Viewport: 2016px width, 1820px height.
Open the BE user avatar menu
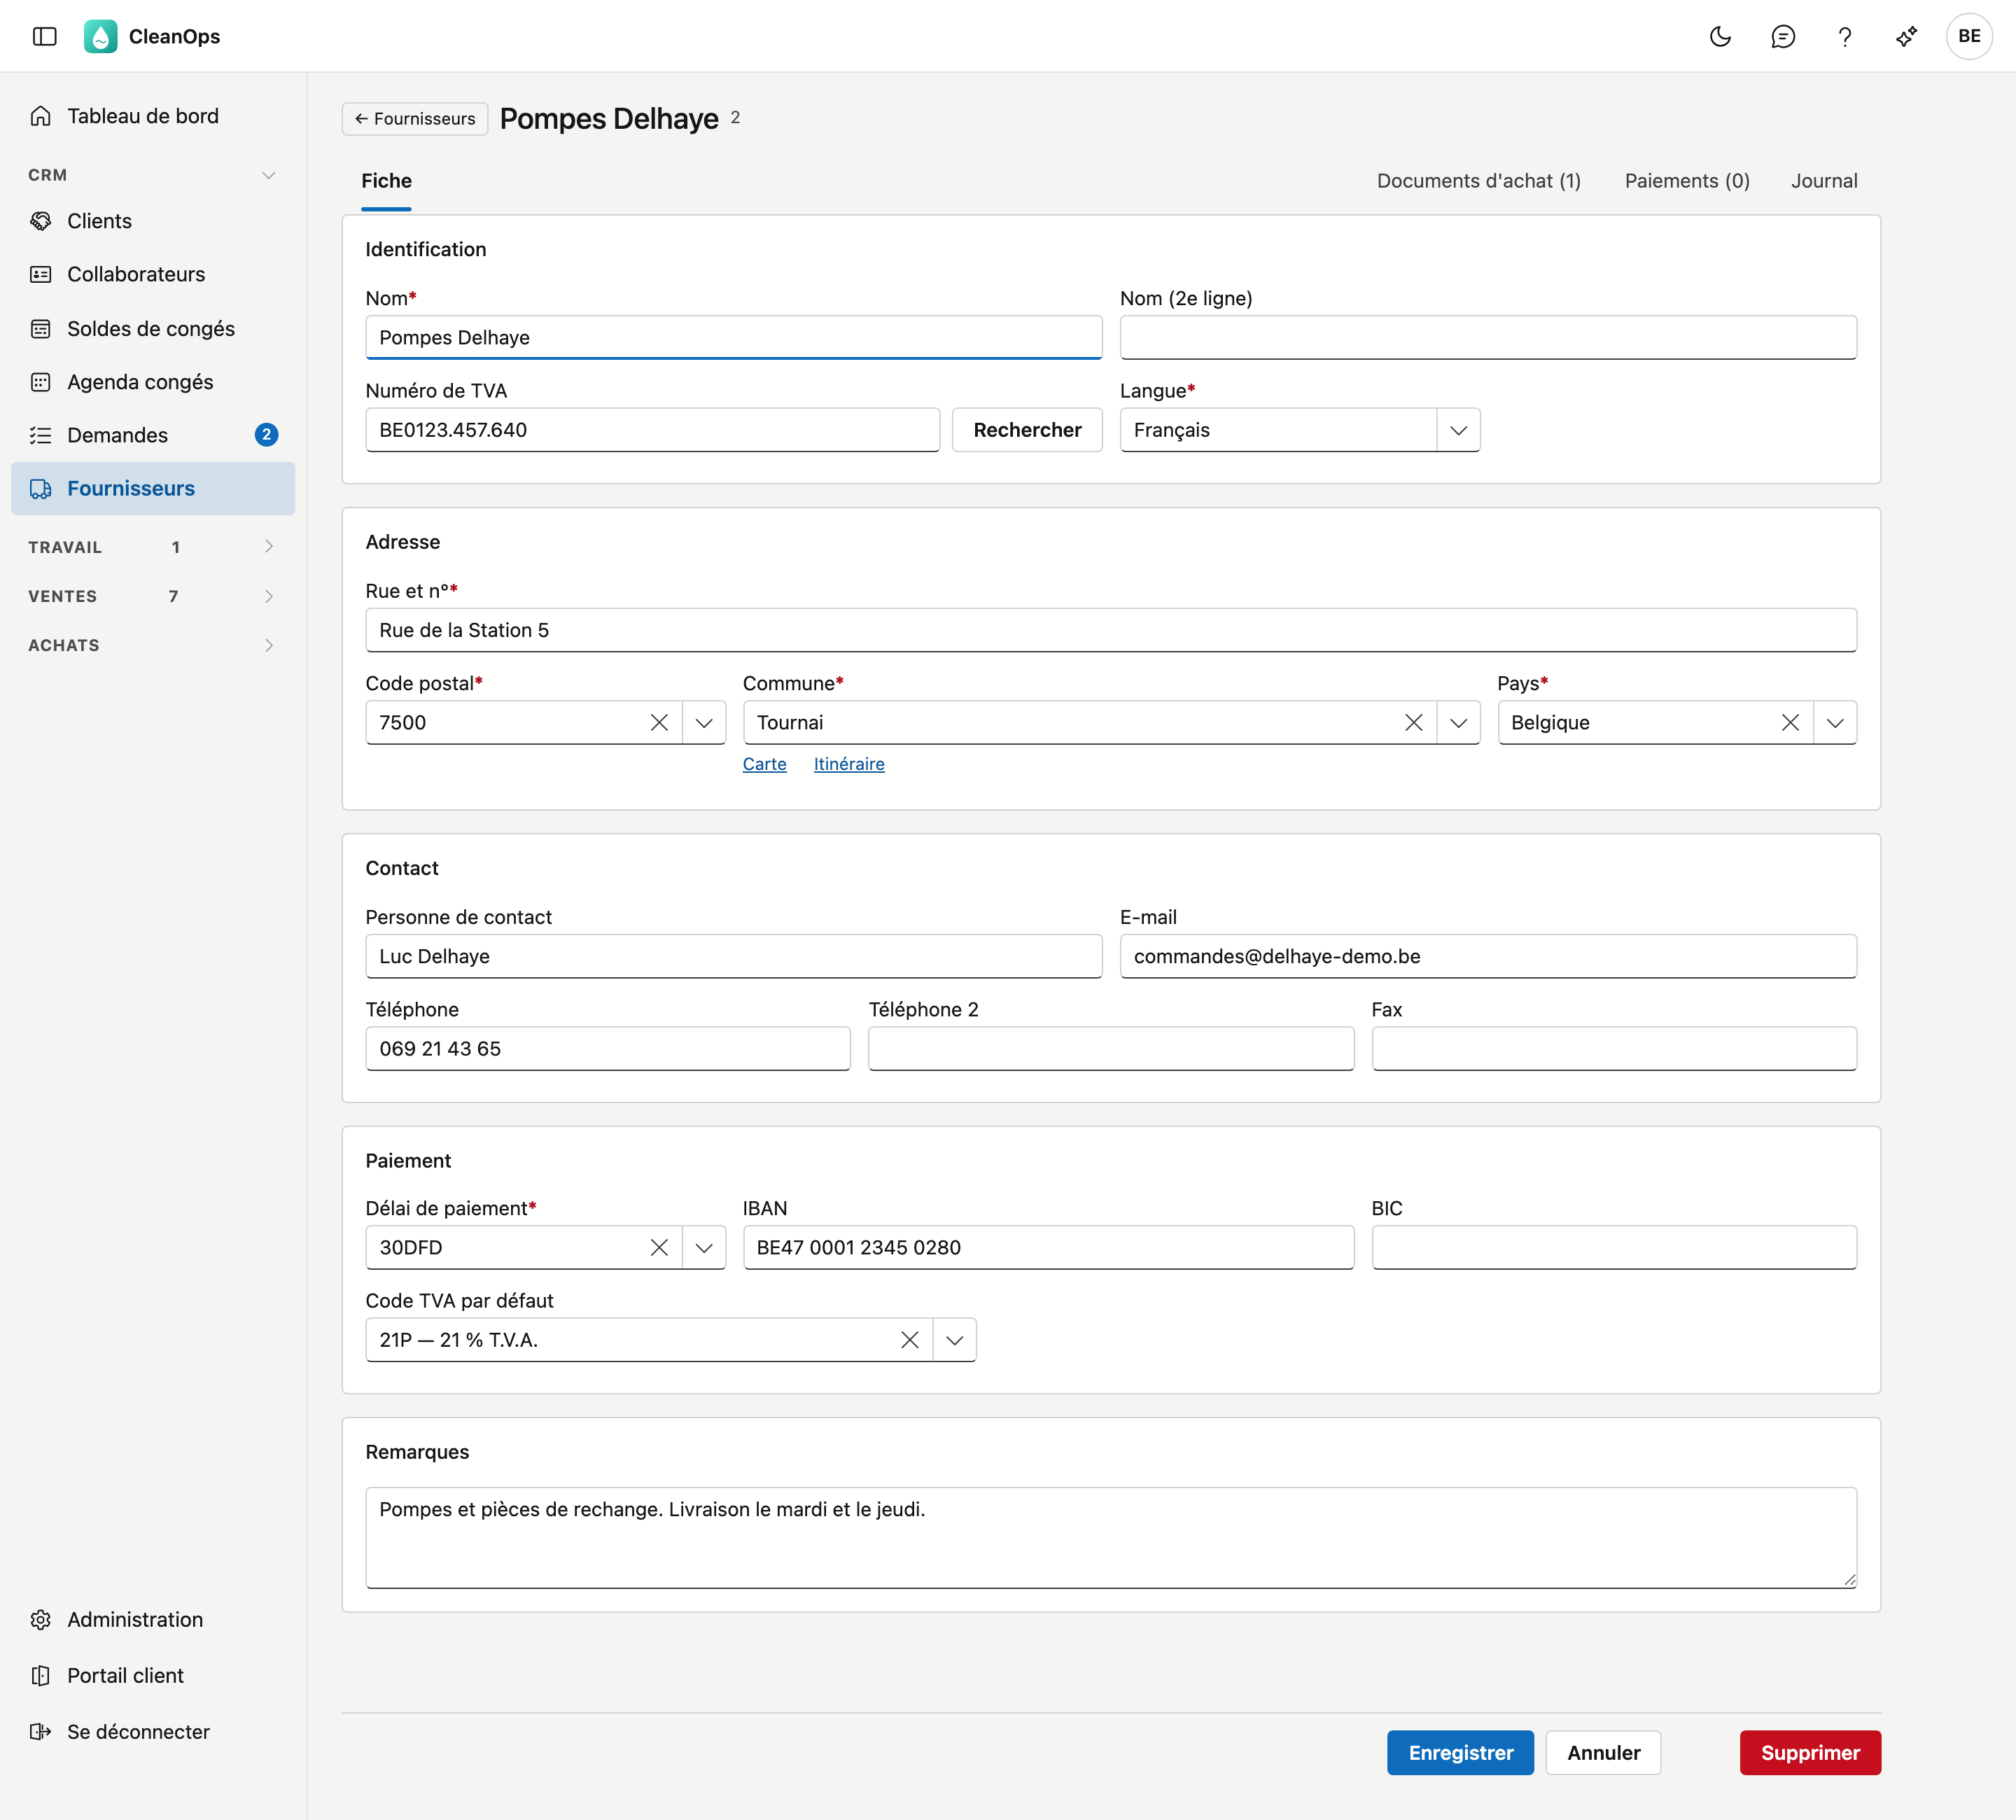pyautogui.click(x=1969, y=36)
